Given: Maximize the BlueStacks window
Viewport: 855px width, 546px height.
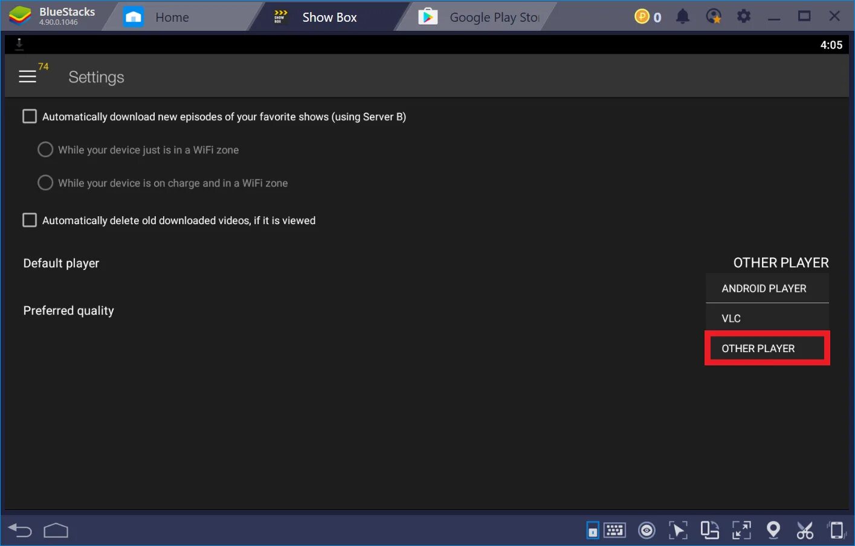Looking at the screenshot, I should [x=804, y=16].
